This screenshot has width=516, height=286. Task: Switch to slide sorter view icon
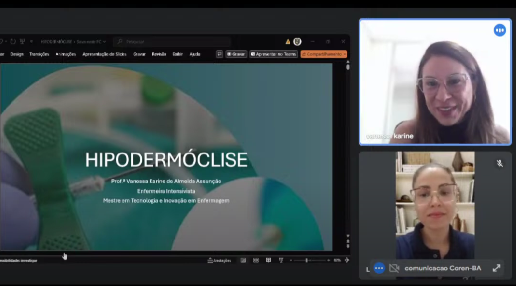256,260
